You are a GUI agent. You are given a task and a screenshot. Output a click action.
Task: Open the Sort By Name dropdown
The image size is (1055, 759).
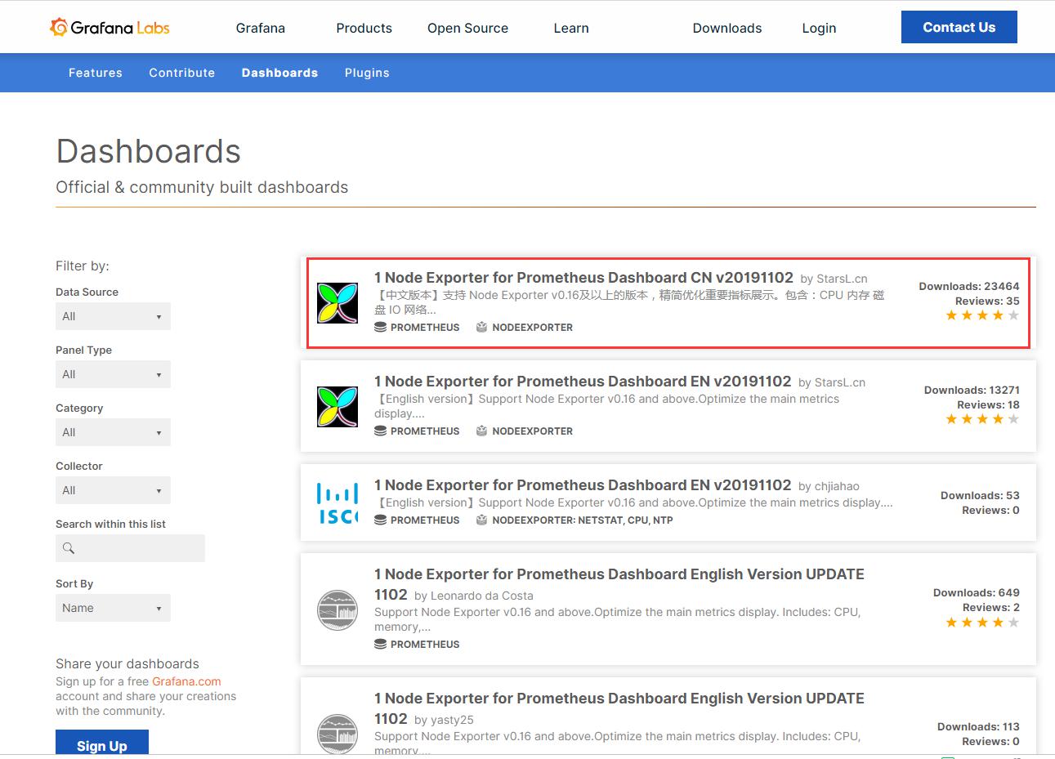click(113, 608)
